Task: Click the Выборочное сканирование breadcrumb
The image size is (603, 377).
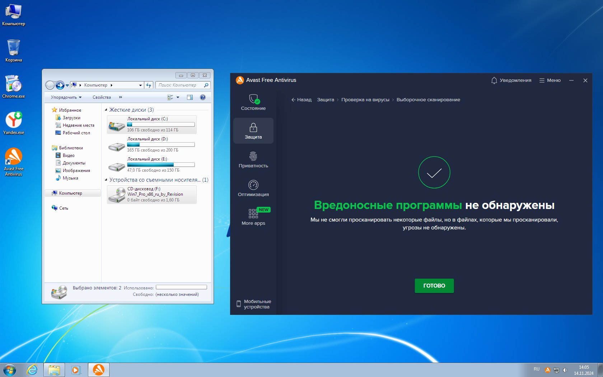Action: tap(428, 100)
